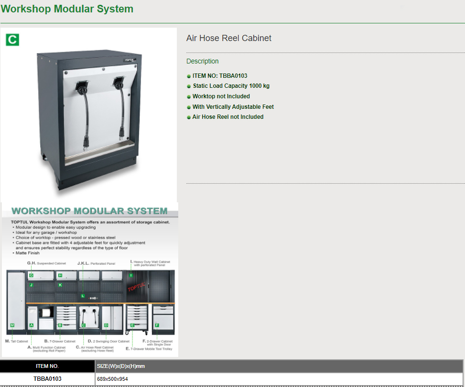
Task: Click the green J marker in diagram
Action: click(31, 285)
